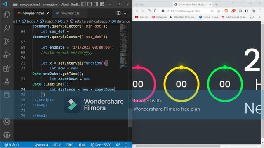Image resolution: width=264 pixels, height=148 pixels.
Task: Open the Brave Wallet icon
Action: point(253,11)
